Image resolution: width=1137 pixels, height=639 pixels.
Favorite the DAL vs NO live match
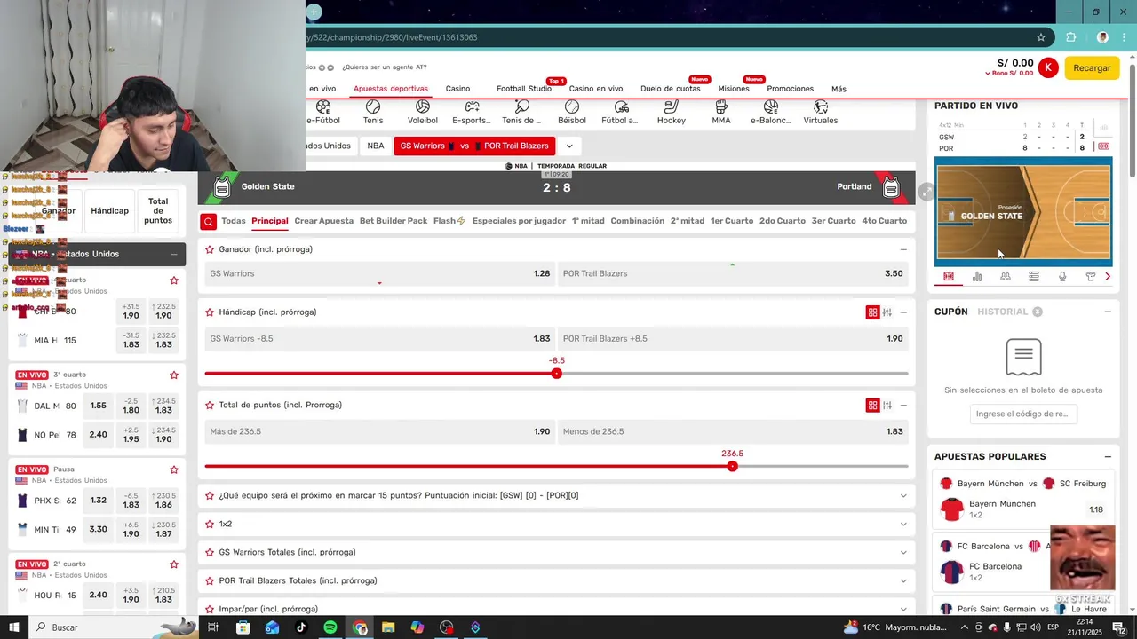click(174, 375)
